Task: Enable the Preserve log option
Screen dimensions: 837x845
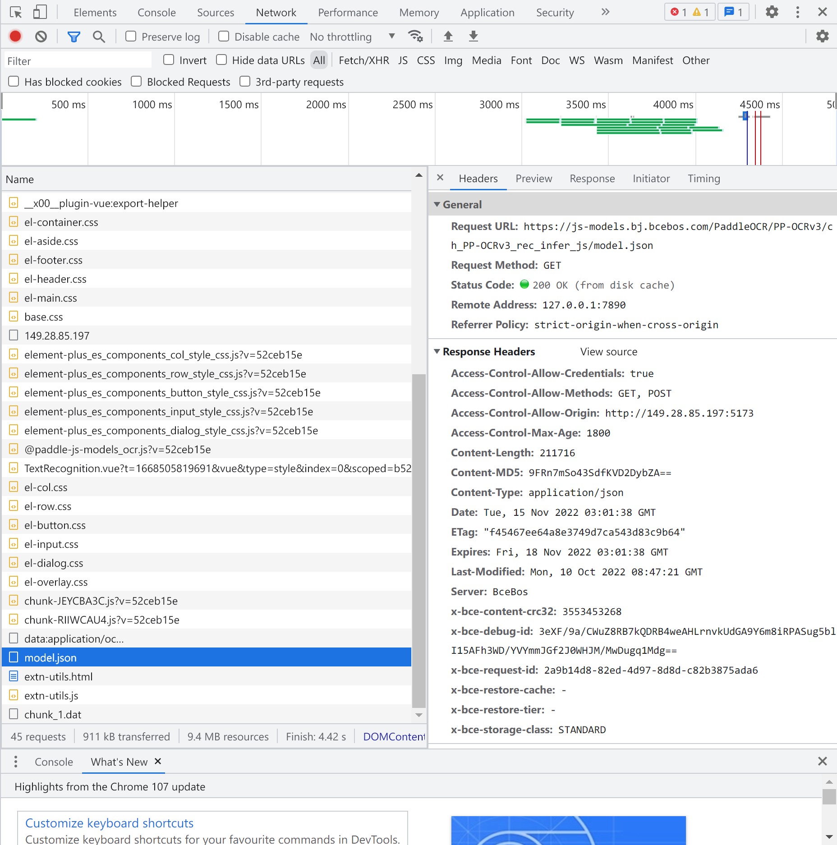Action: tap(130, 37)
